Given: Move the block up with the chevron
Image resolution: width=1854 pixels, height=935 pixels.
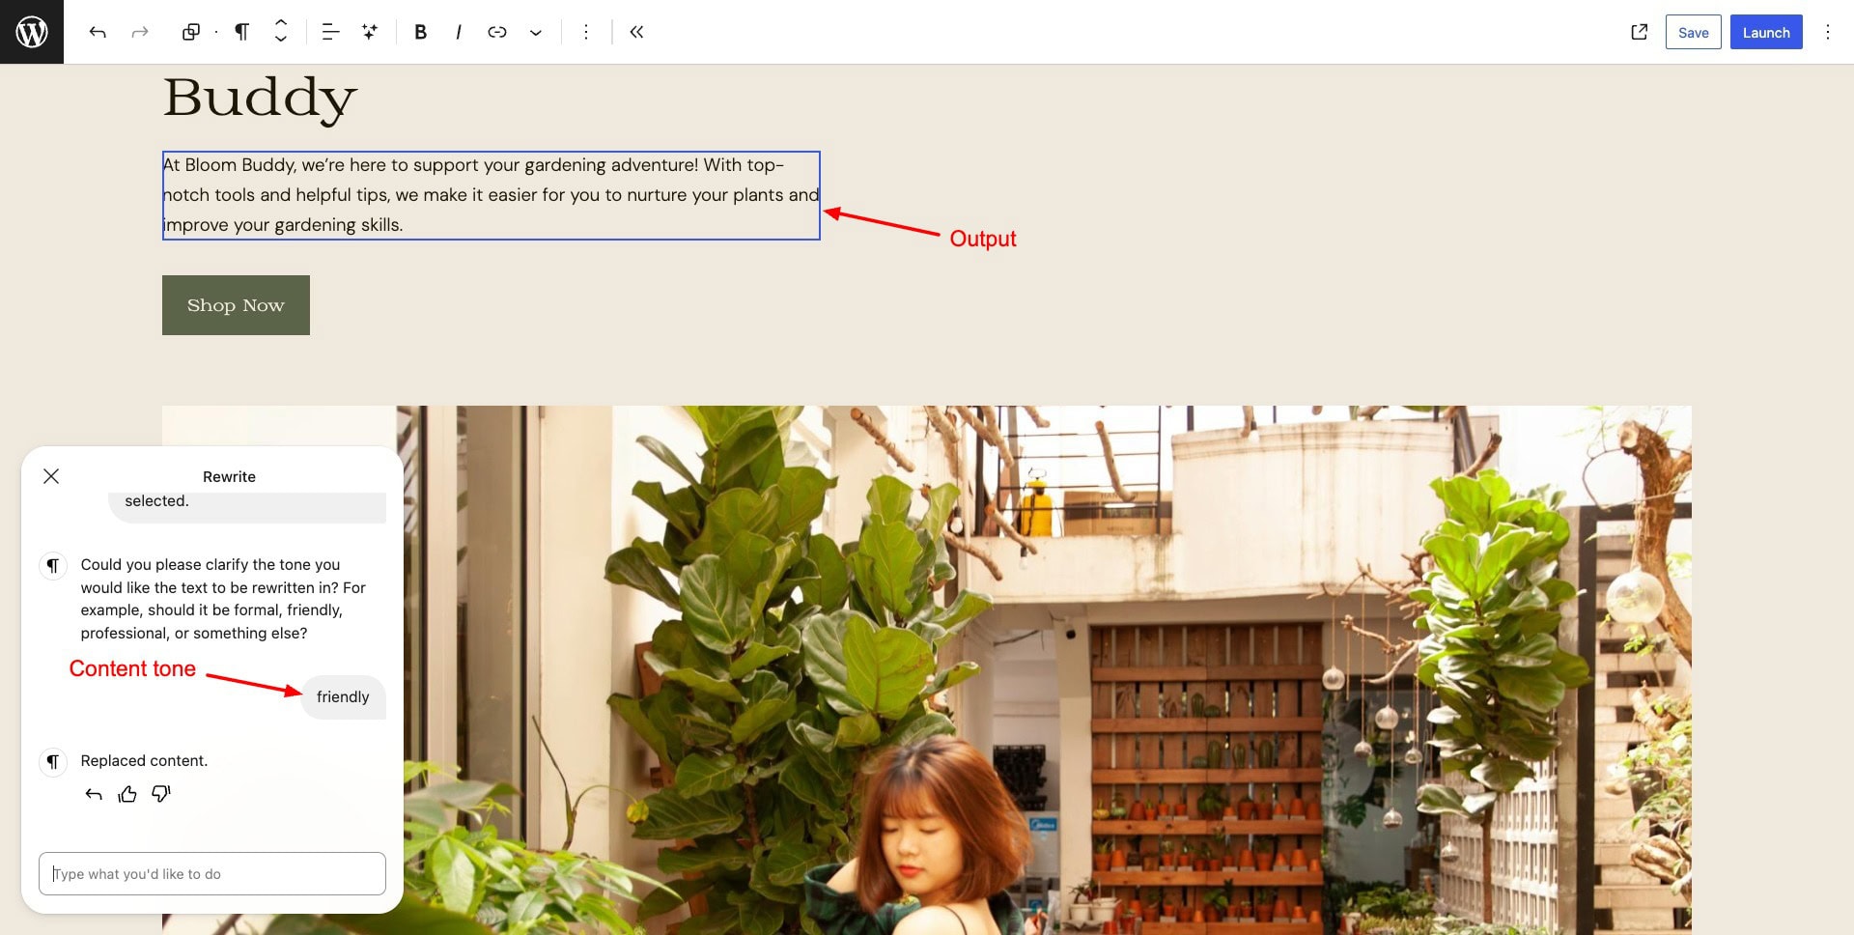Looking at the screenshot, I should pos(281,23).
